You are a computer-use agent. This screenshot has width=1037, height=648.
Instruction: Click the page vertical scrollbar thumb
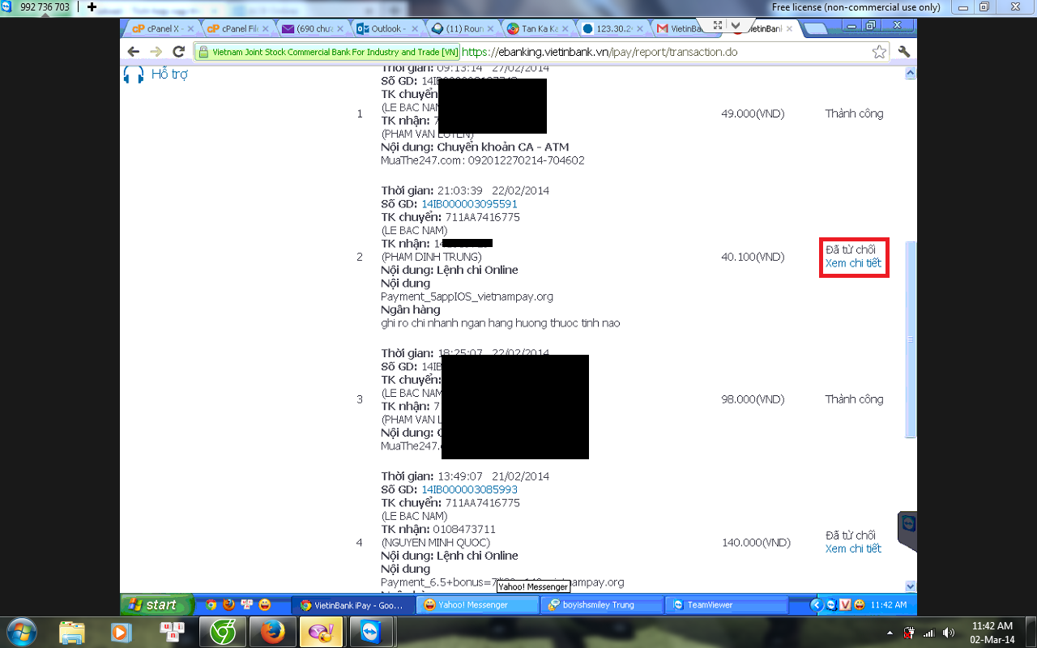(910, 339)
